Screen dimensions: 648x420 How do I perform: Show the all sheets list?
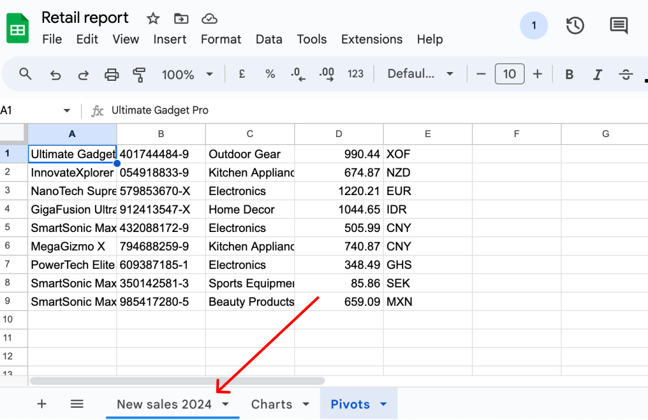(77, 404)
